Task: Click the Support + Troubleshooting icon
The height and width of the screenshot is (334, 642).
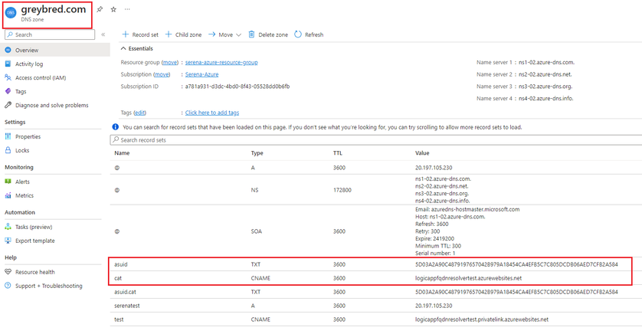Action: (x=8, y=286)
